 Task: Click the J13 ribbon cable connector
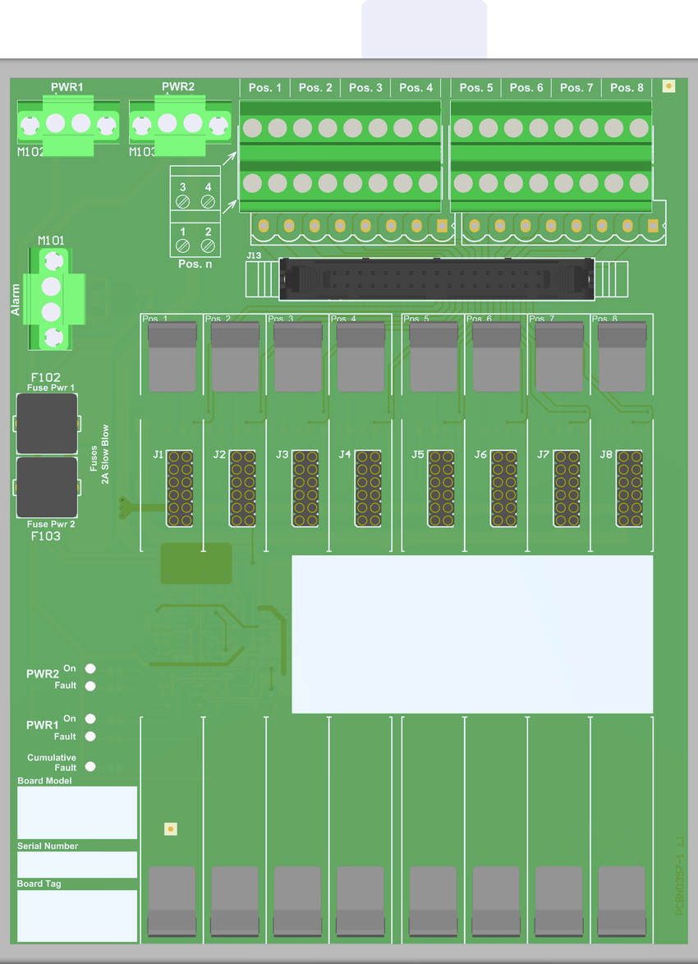pyautogui.click(x=435, y=278)
